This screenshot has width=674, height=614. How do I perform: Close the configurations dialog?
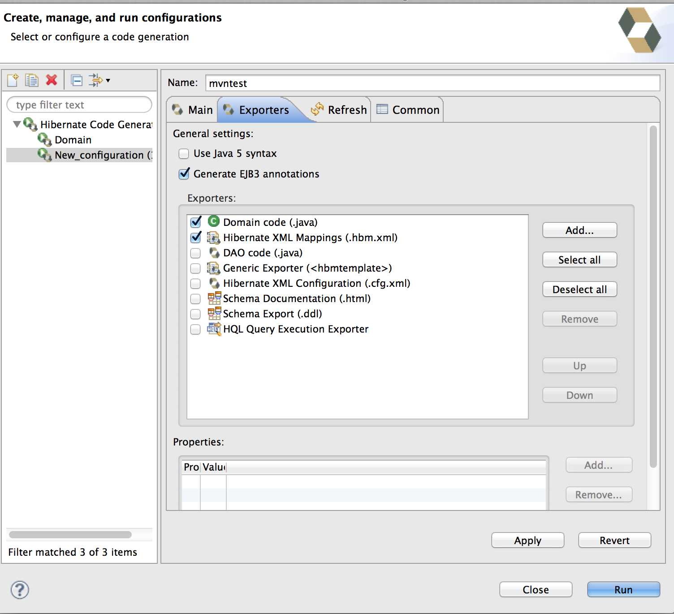pyautogui.click(x=536, y=589)
